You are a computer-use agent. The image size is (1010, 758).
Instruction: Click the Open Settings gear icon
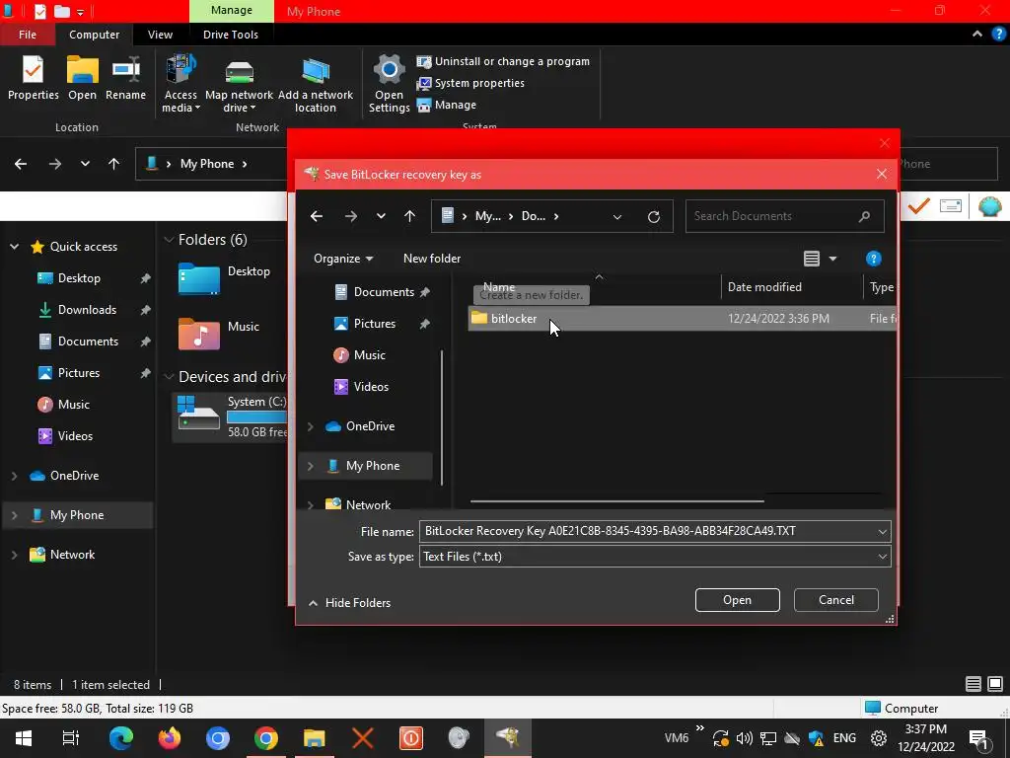[x=389, y=84]
